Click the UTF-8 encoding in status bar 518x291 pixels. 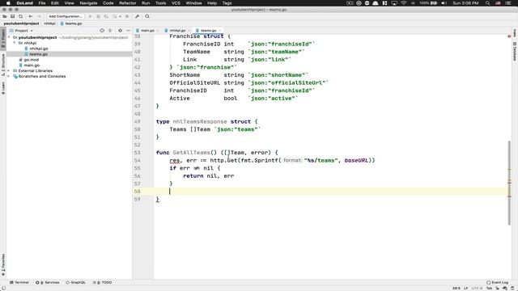[x=477, y=288]
